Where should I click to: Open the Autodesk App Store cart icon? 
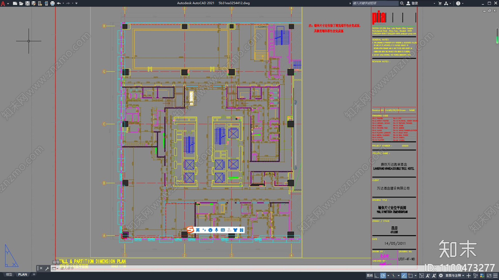click(440, 3)
